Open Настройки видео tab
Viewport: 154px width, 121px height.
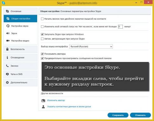tap(20, 41)
